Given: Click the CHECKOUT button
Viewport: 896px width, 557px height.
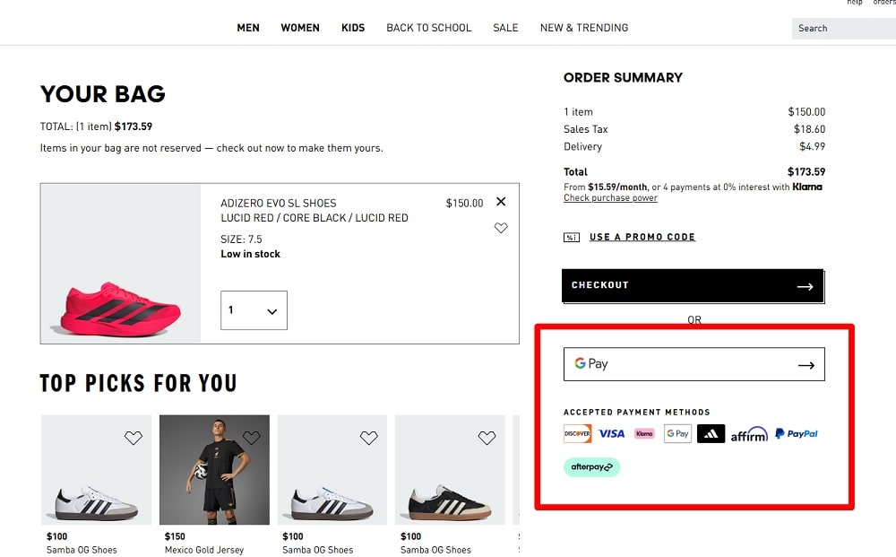Looking at the screenshot, I should click(693, 284).
